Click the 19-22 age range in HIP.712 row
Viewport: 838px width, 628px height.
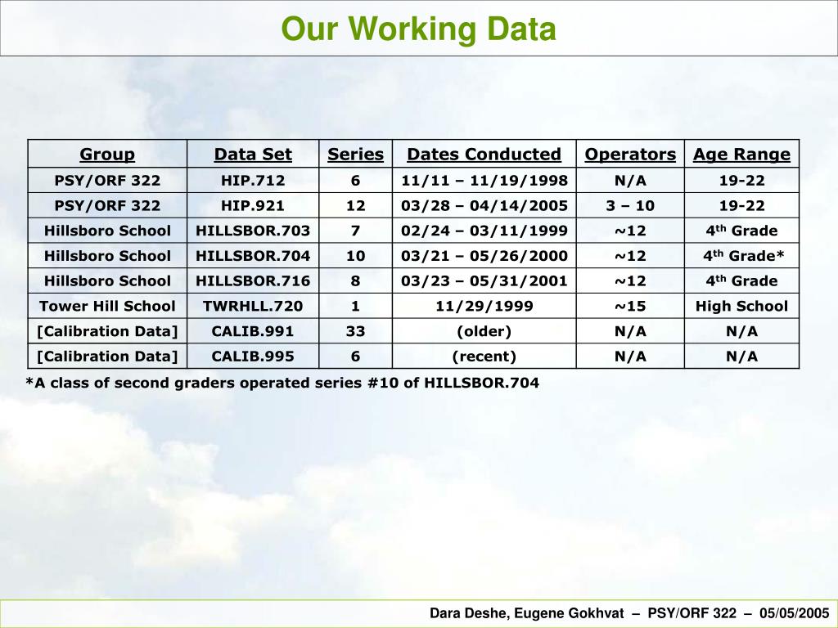click(x=741, y=181)
